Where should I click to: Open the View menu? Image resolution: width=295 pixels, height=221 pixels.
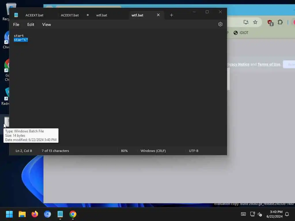pos(46,25)
